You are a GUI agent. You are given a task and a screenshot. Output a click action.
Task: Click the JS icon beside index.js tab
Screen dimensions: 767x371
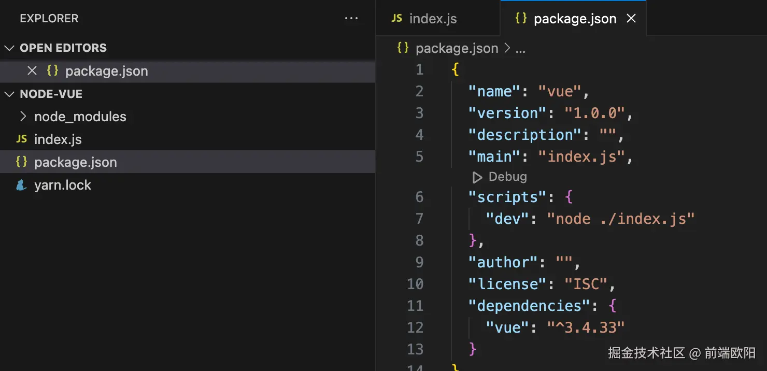point(396,18)
